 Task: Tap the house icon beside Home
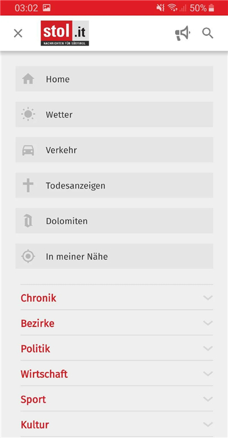(28, 78)
